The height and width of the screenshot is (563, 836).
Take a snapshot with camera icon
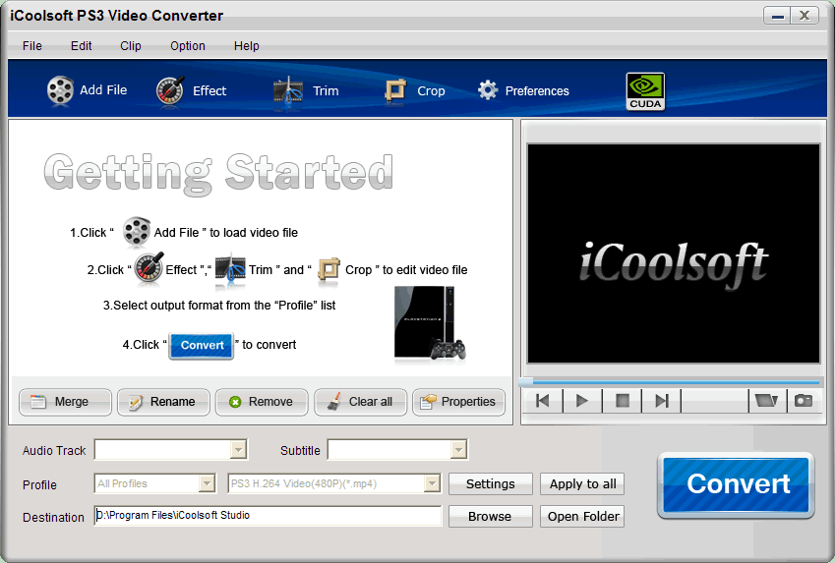coord(804,401)
